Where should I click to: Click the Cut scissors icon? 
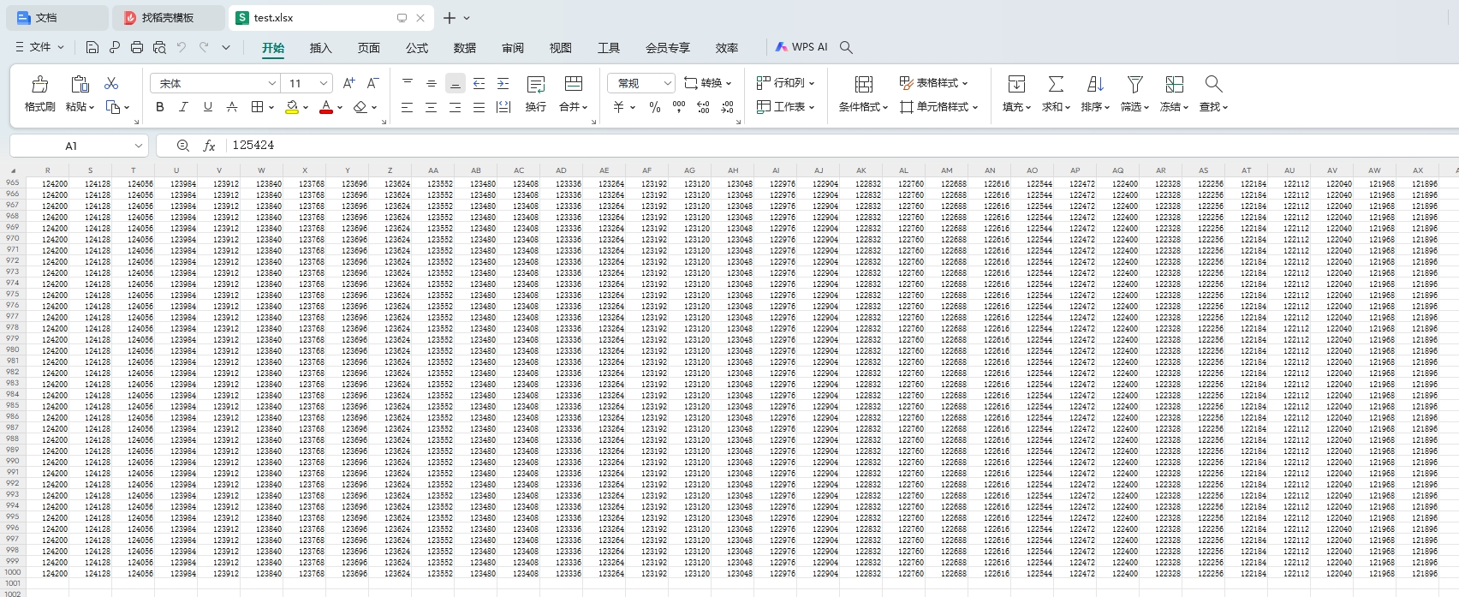click(111, 83)
